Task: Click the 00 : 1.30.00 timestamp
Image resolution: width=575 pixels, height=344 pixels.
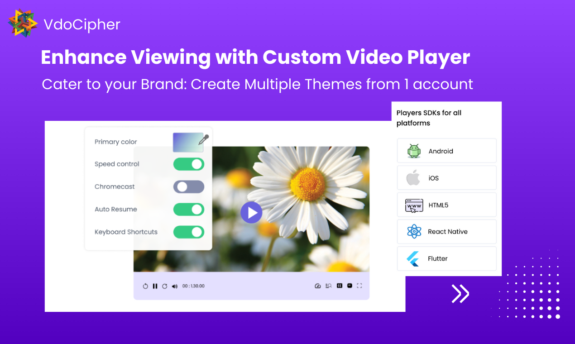Action: click(x=193, y=286)
